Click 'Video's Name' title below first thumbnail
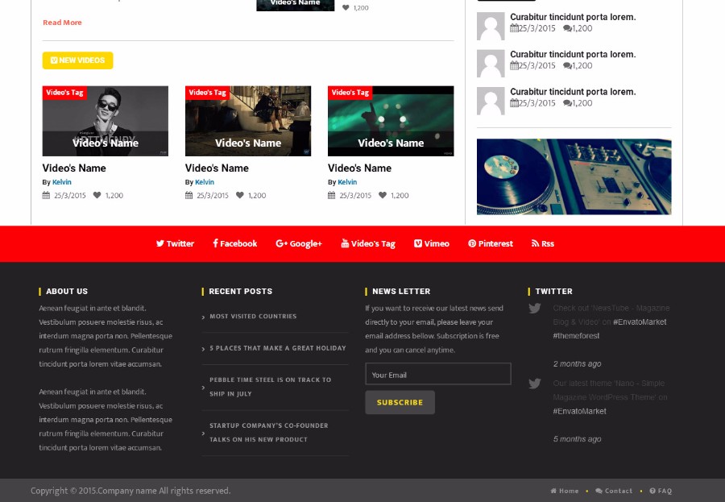725x502 pixels. pos(74,168)
